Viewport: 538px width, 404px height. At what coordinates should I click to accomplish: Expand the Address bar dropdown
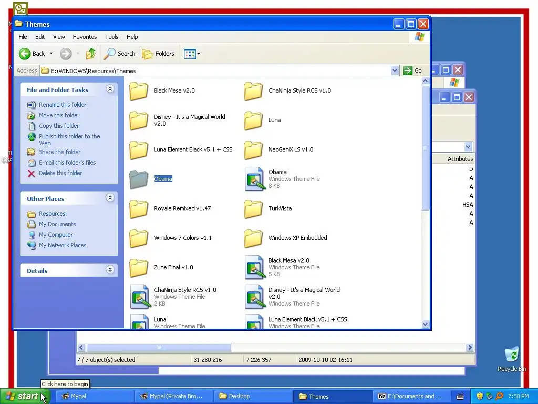[395, 70]
